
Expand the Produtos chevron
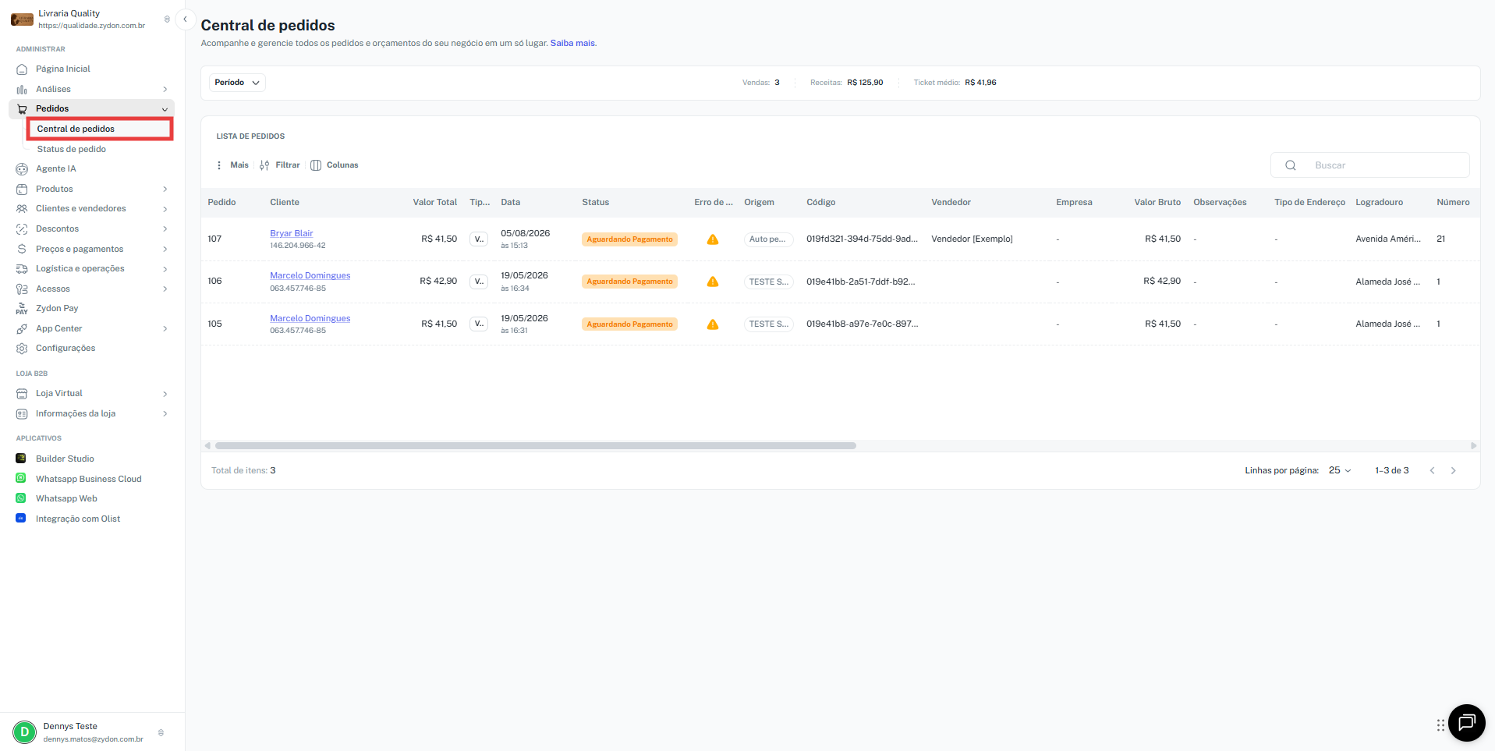click(x=165, y=190)
